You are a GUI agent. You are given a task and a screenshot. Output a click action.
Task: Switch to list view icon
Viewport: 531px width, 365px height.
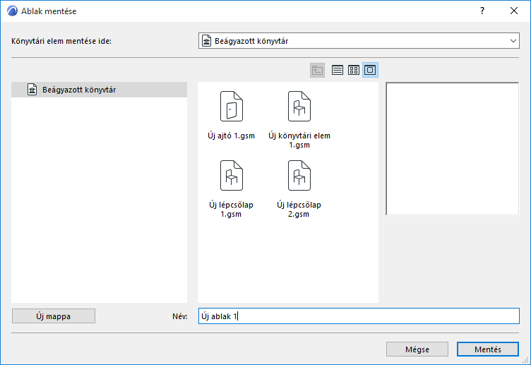[338, 70]
